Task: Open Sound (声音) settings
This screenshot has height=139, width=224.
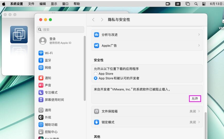Action: 48,85
